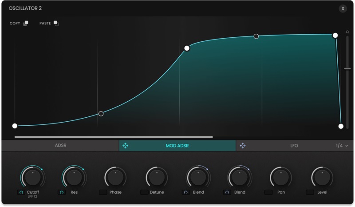Toggle the first Blend modulation assignment

(185, 192)
